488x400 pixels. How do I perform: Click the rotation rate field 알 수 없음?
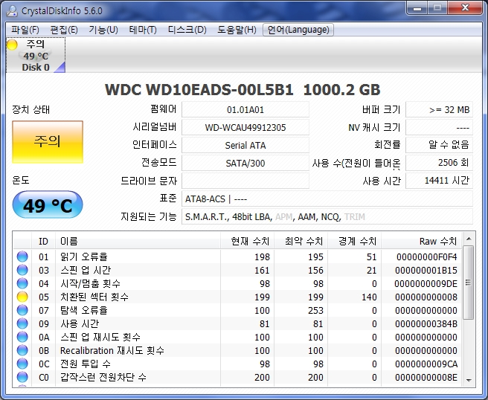(x=439, y=145)
